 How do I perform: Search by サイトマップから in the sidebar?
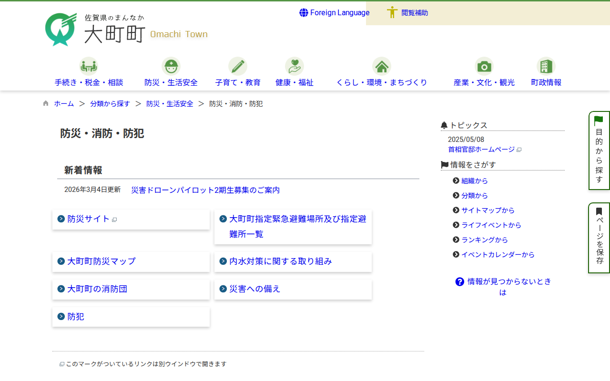[488, 211]
